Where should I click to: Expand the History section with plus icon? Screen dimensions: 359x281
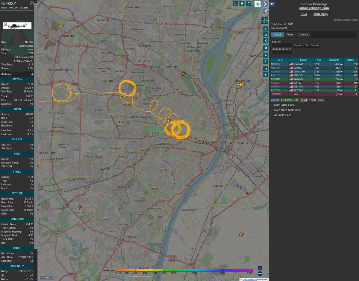coord(32,74)
